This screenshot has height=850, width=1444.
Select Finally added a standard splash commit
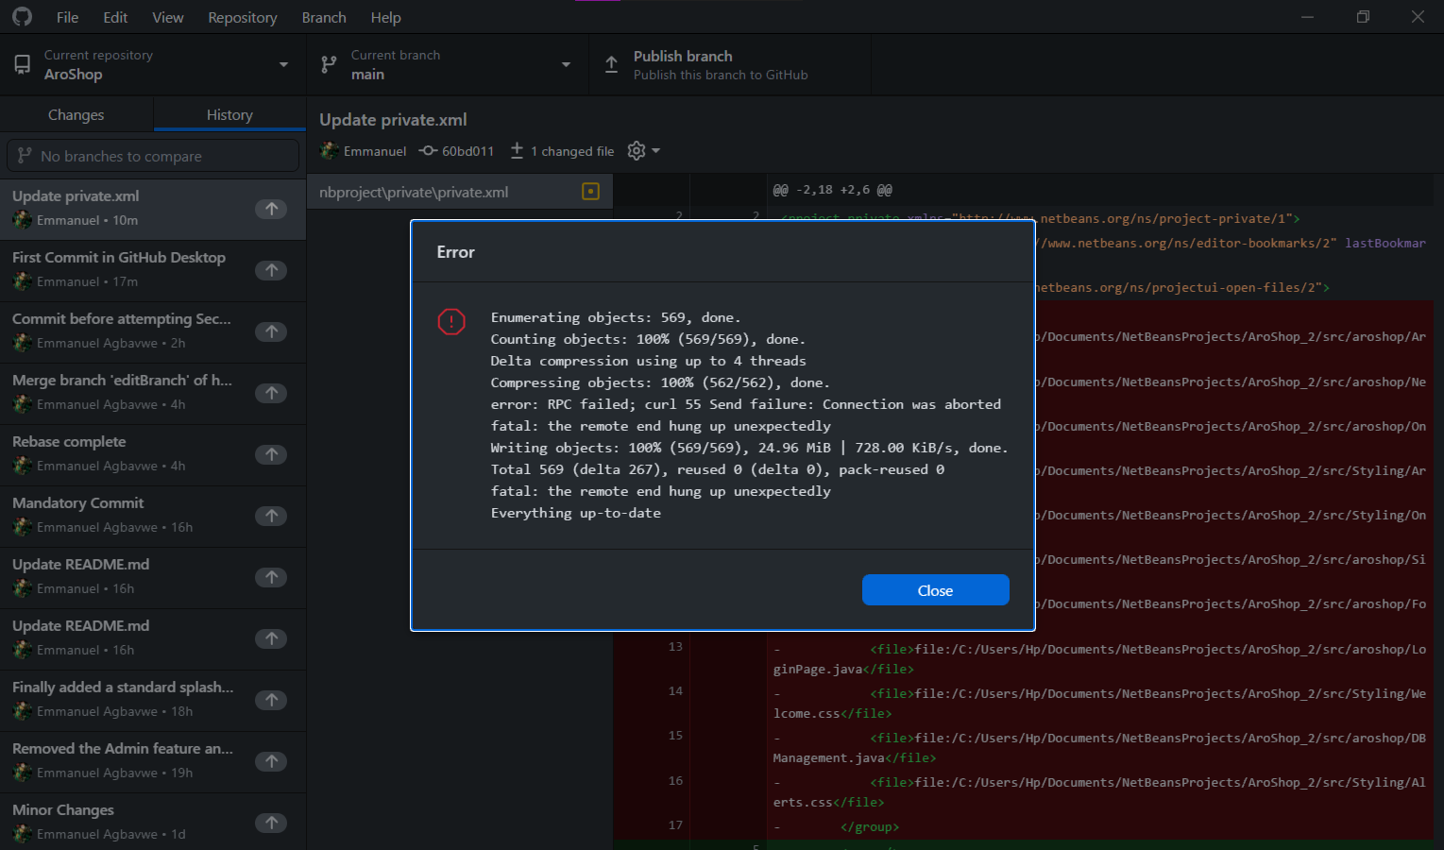(x=153, y=700)
